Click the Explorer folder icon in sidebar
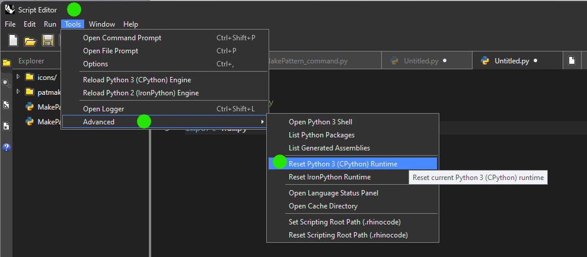The height and width of the screenshot is (257, 587). pos(7,62)
